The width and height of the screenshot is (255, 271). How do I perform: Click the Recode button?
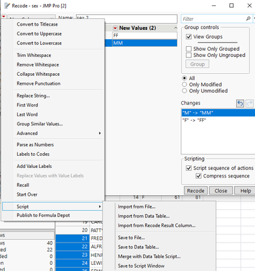[x=196, y=190]
